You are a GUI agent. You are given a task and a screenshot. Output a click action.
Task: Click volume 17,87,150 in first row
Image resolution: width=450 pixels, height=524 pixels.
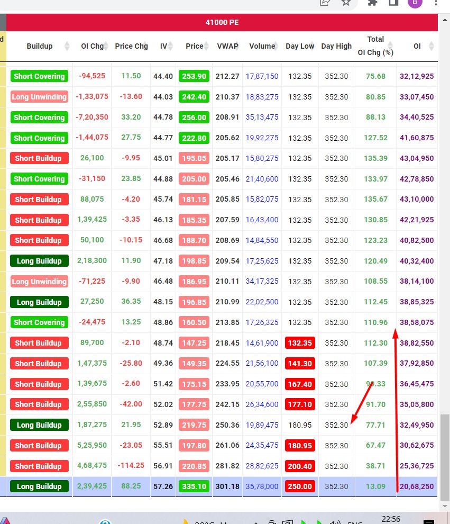[262, 76]
